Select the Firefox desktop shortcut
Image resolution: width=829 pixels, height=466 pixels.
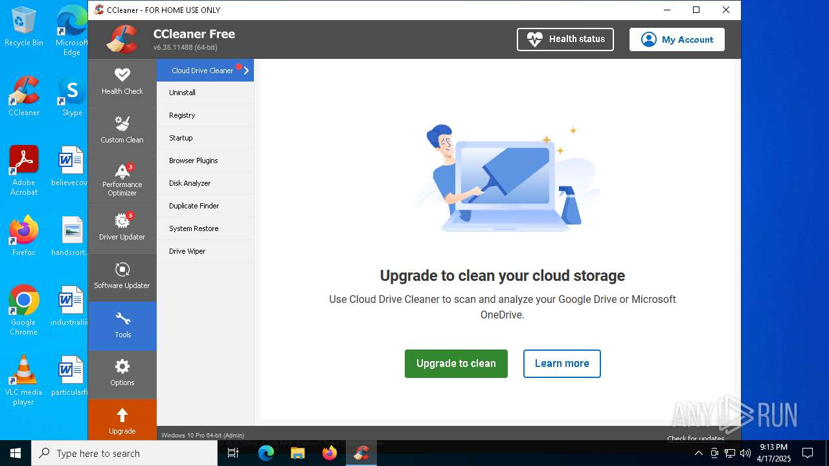24,236
